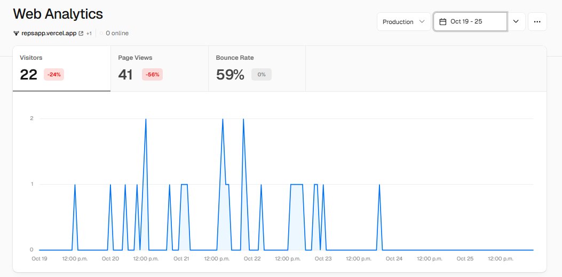Click the Oct 22 axis label

pyautogui.click(x=252, y=258)
